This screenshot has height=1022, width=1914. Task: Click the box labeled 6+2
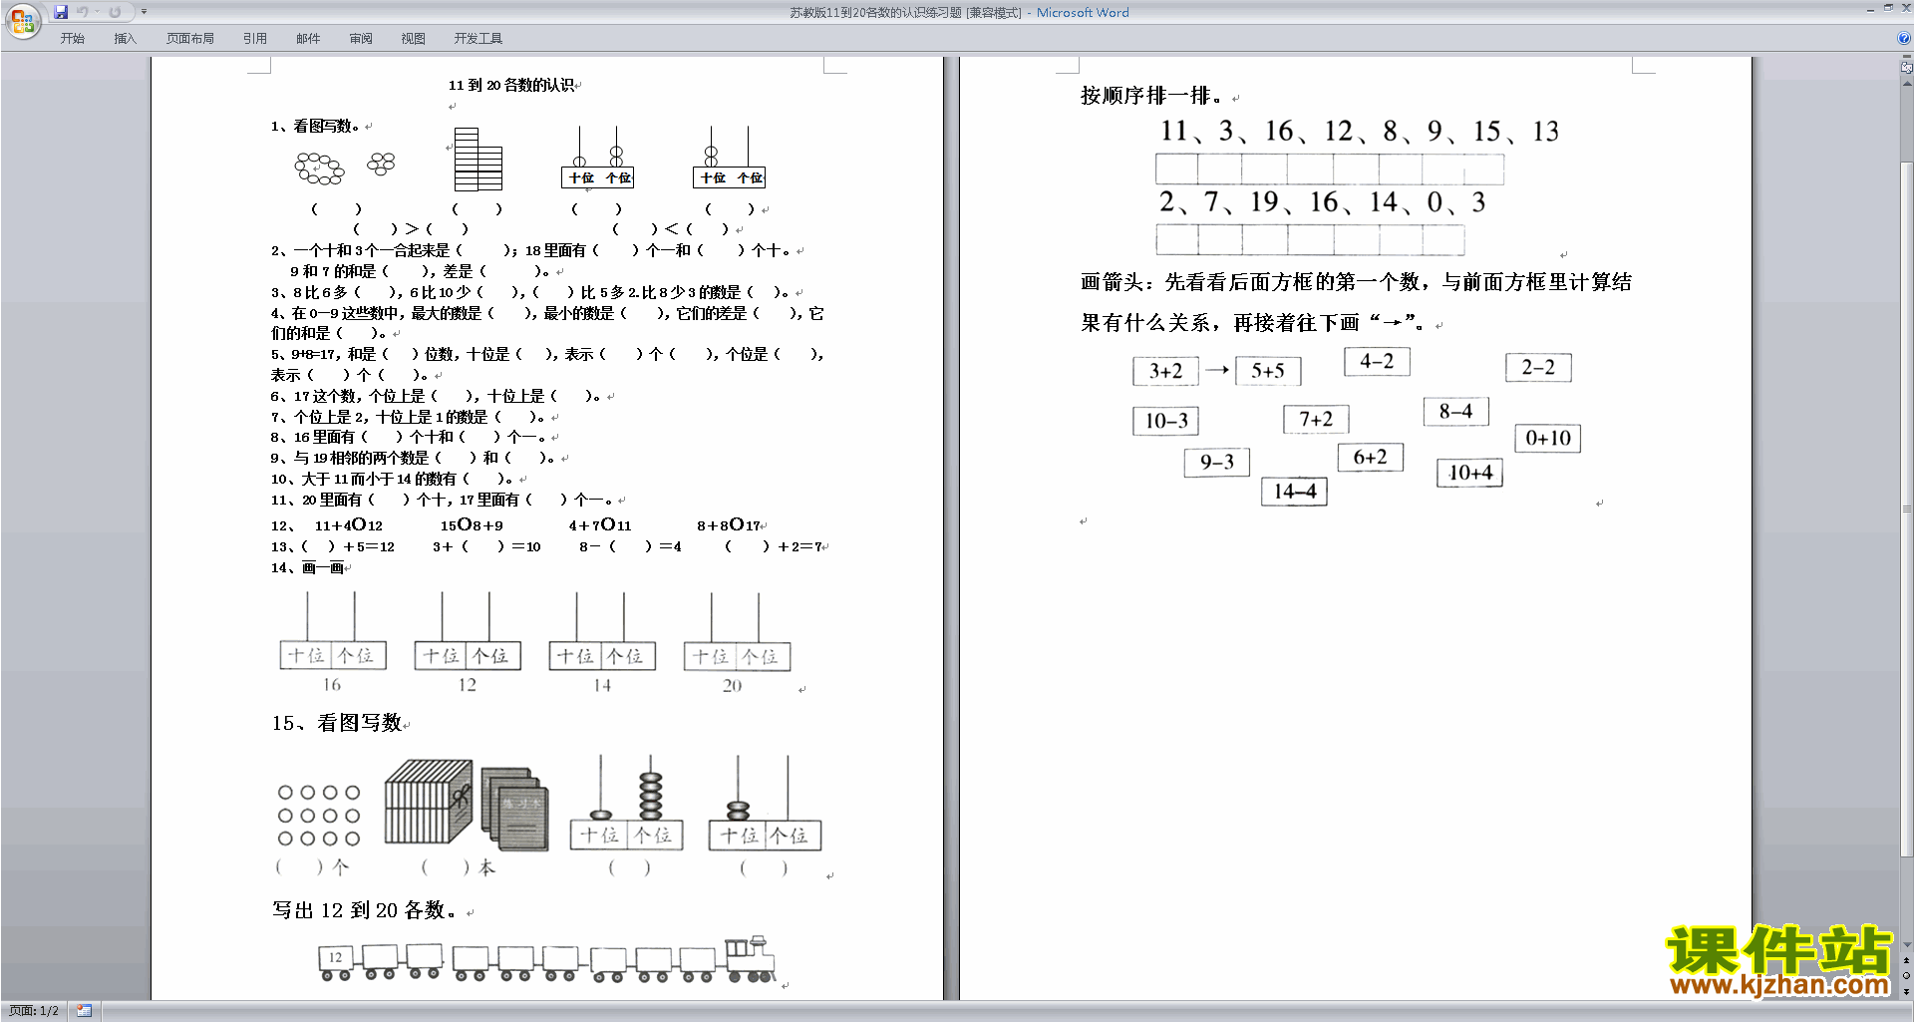coord(1371,457)
